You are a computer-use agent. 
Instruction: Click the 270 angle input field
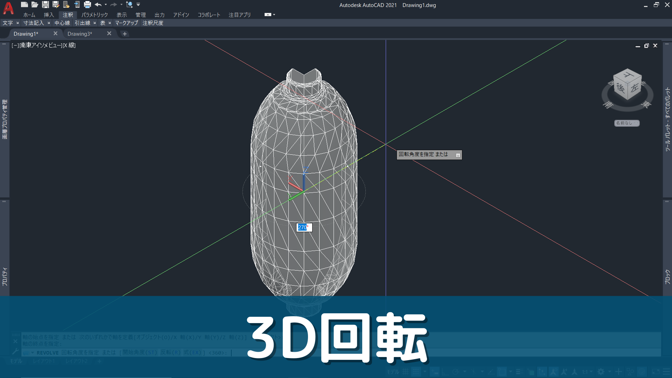click(x=304, y=227)
